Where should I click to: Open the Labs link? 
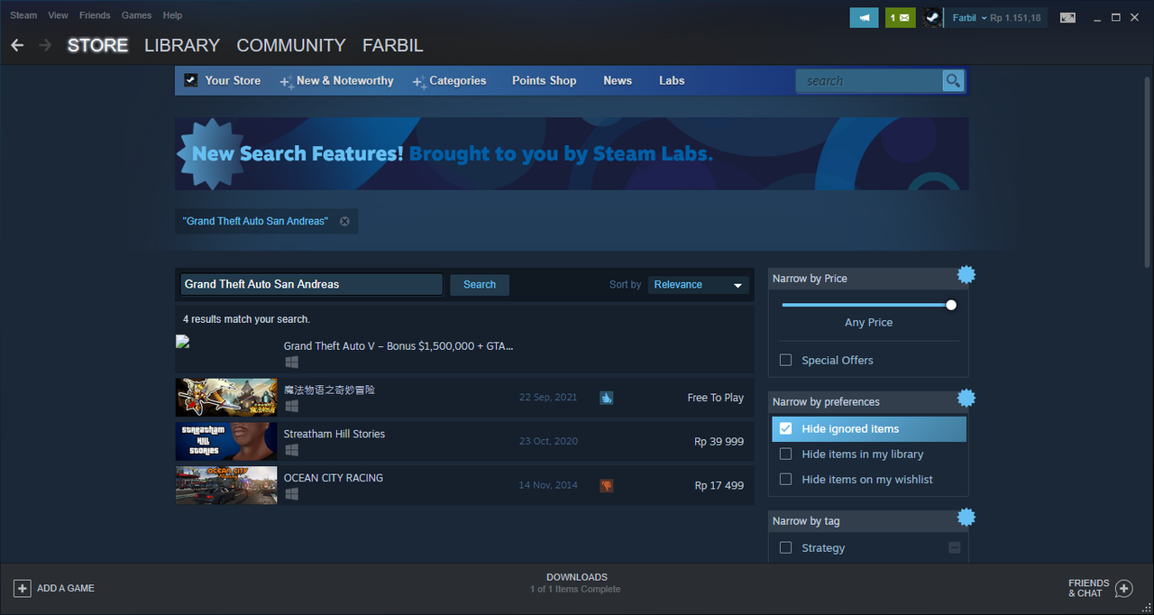(672, 81)
